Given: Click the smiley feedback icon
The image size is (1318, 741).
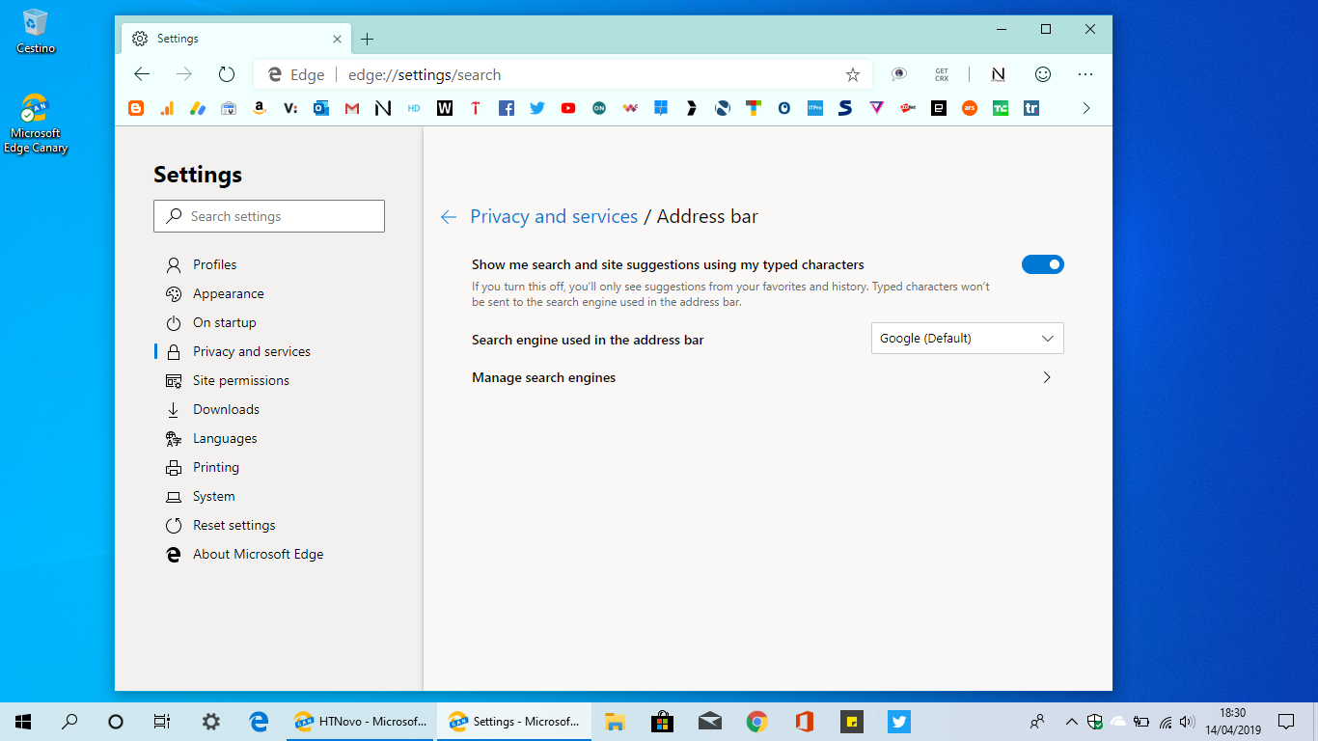Looking at the screenshot, I should point(1043,74).
